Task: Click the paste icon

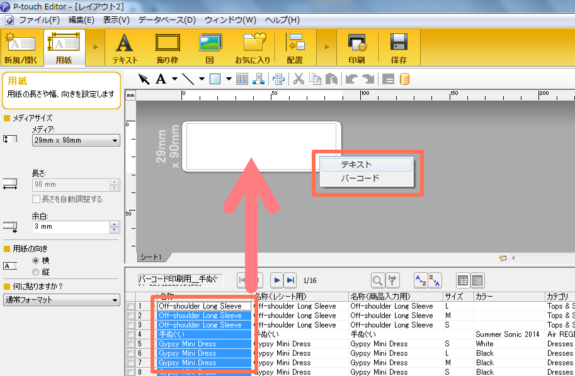Action: click(331, 79)
